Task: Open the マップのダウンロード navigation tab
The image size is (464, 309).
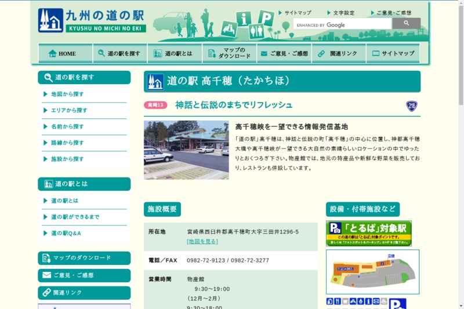Action: coord(230,53)
